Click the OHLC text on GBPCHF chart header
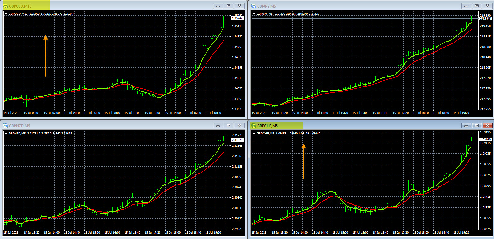Screen dimensions: 494x239 click(x=298, y=134)
